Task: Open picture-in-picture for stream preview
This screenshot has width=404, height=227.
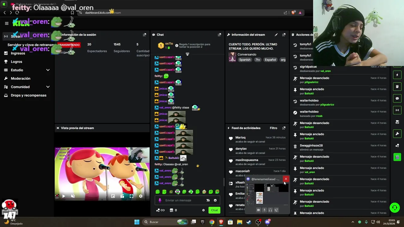Action: [x=113, y=196]
